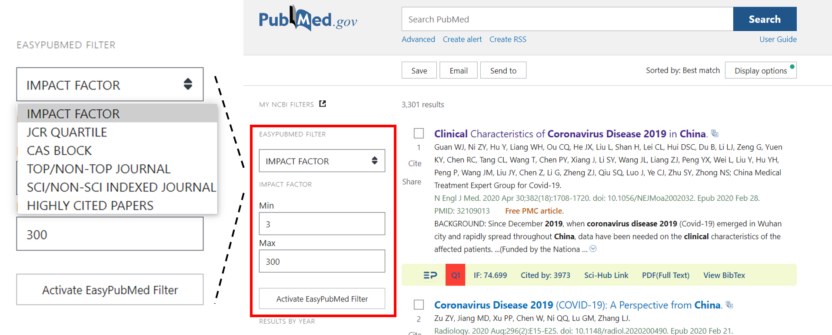This screenshot has width=832, height=335.
Task: Click IF: 74.699 label
Action: (x=490, y=275)
